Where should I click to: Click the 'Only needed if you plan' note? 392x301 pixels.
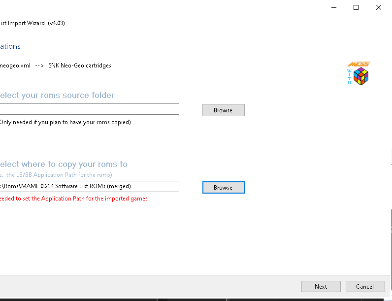(x=65, y=122)
